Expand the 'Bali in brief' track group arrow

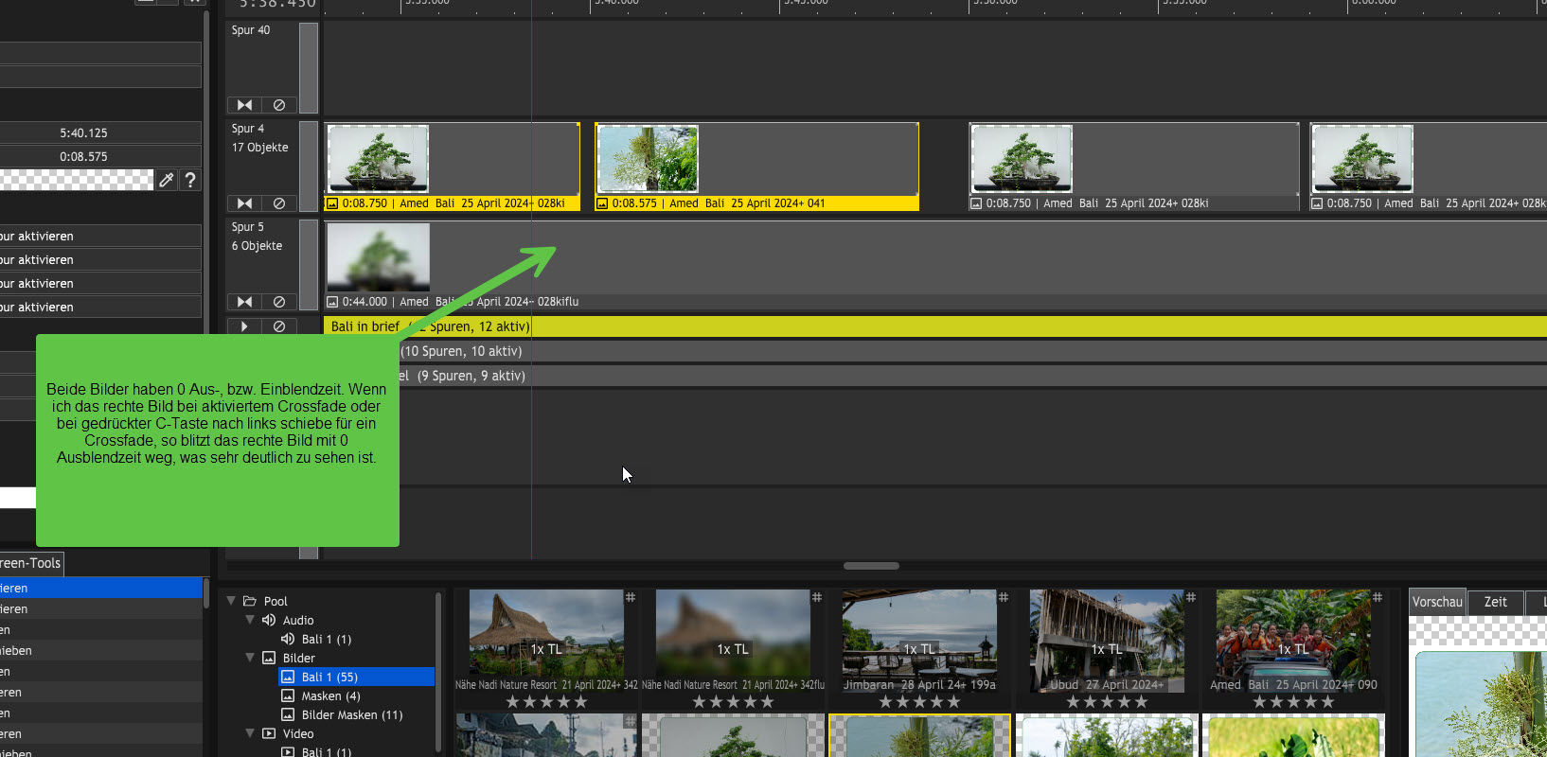point(244,326)
